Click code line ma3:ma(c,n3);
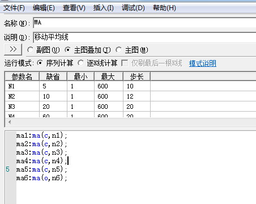 [41, 152]
